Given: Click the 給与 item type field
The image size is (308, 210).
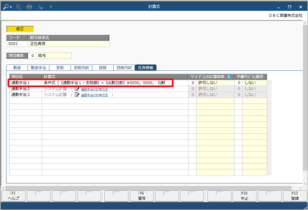Looking at the screenshot, I should (x=54, y=56).
